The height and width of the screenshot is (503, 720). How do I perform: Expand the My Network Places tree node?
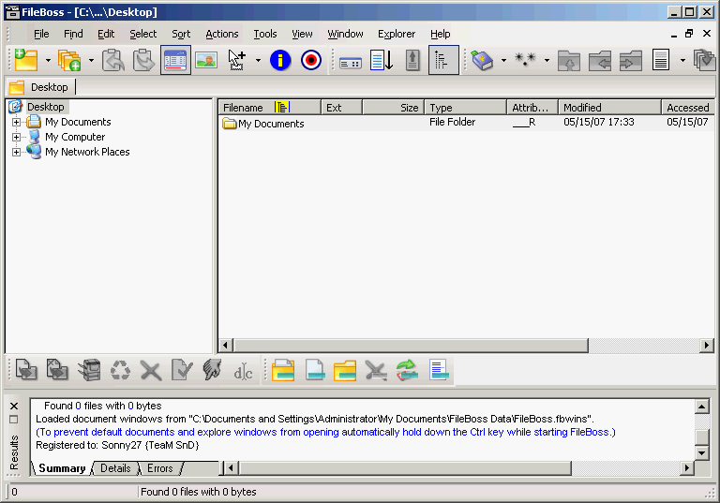click(16, 152)
